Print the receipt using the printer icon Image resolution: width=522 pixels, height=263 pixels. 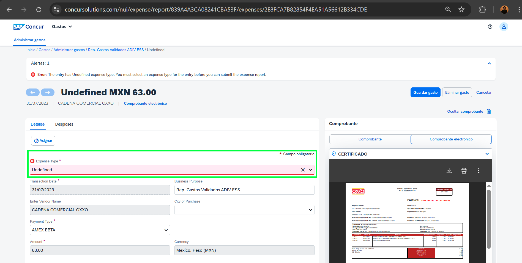pyautogui.click(x=464, y=171)
